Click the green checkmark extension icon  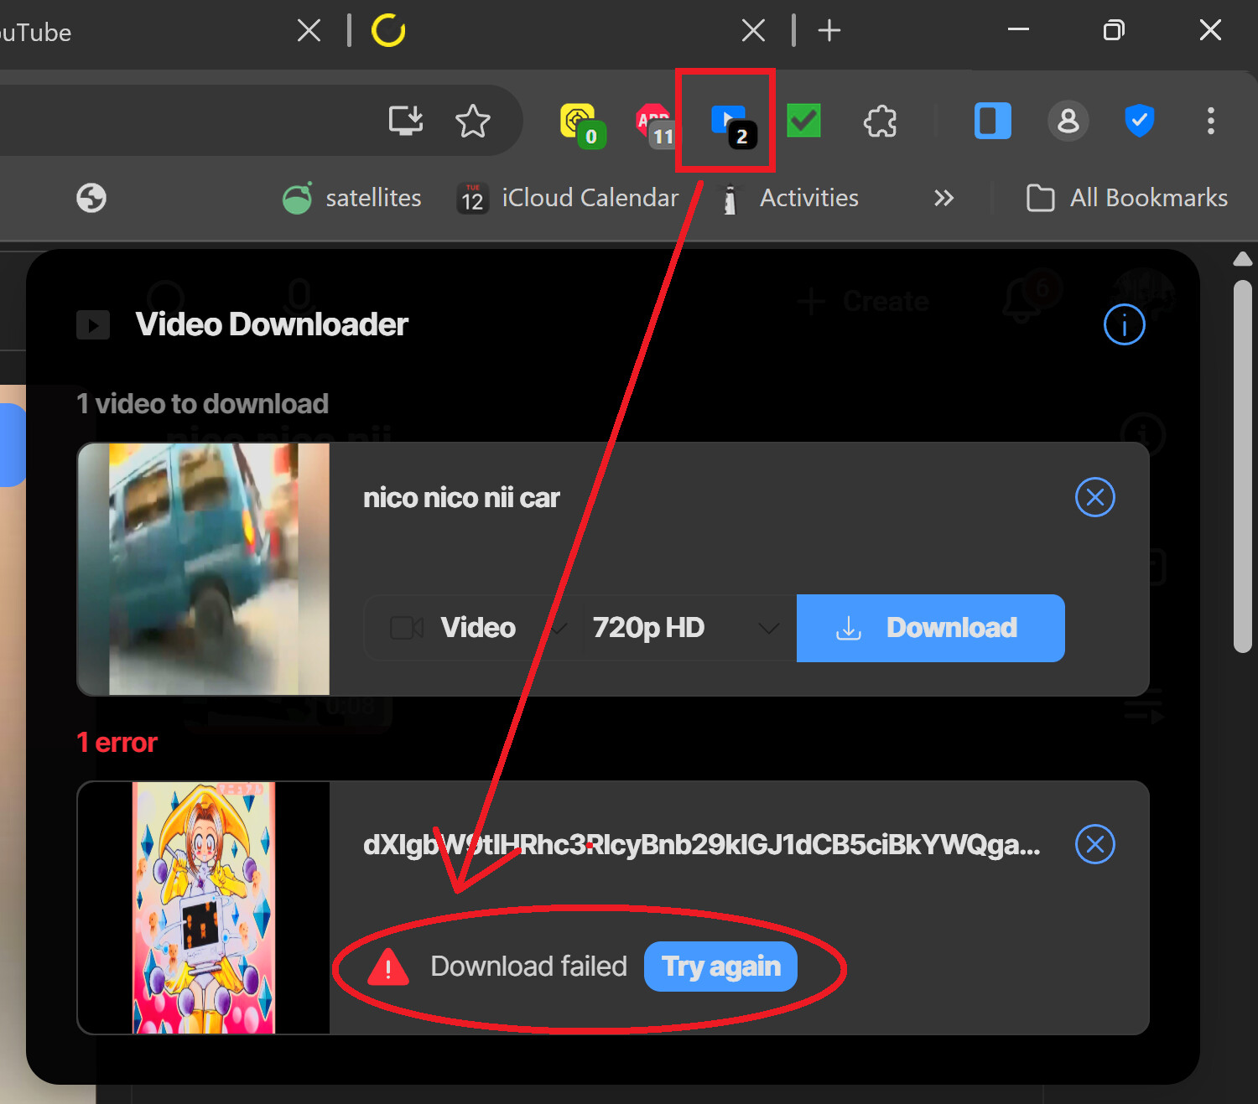click(803, 121)
